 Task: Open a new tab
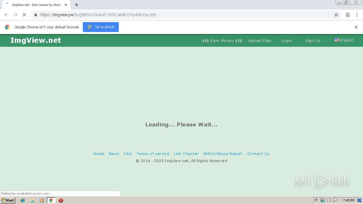(77, 5)
